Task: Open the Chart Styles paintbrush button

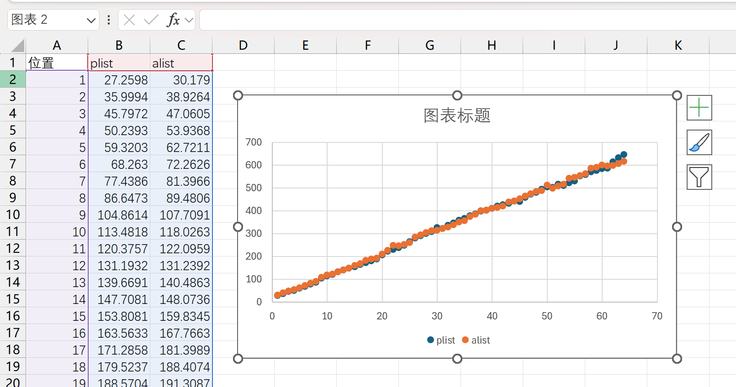Action: [x=699, y=142]
